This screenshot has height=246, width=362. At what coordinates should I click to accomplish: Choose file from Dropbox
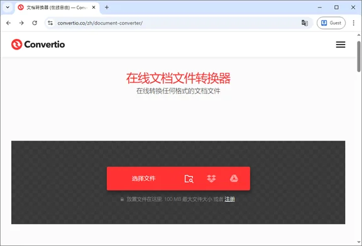[211, 178]
